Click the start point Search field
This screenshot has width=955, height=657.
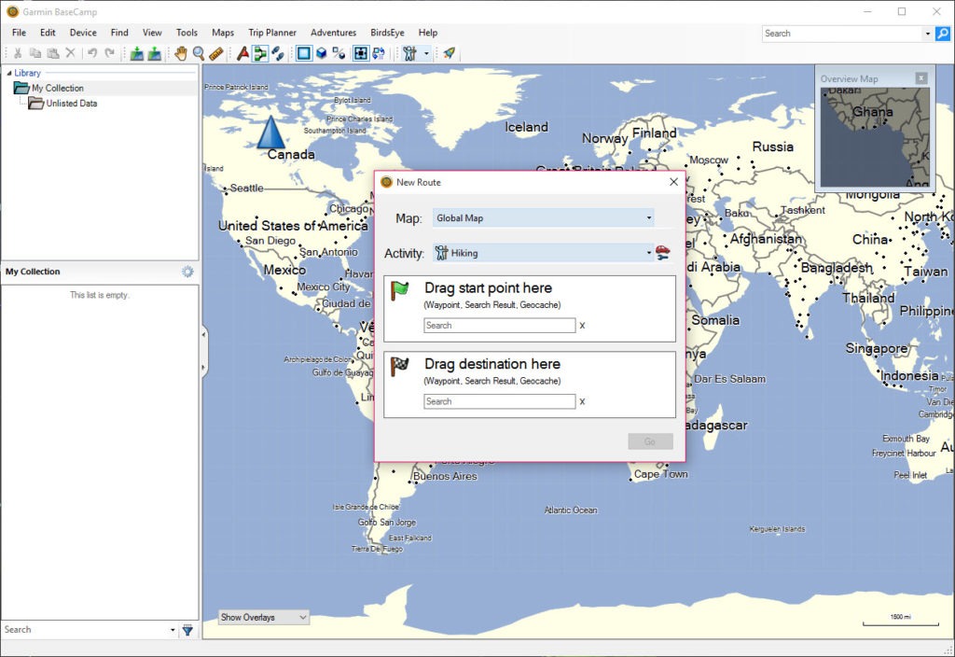point(500,326)
